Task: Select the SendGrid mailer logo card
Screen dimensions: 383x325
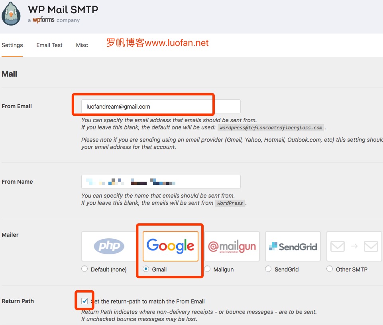Action: [x=293, y=246]
